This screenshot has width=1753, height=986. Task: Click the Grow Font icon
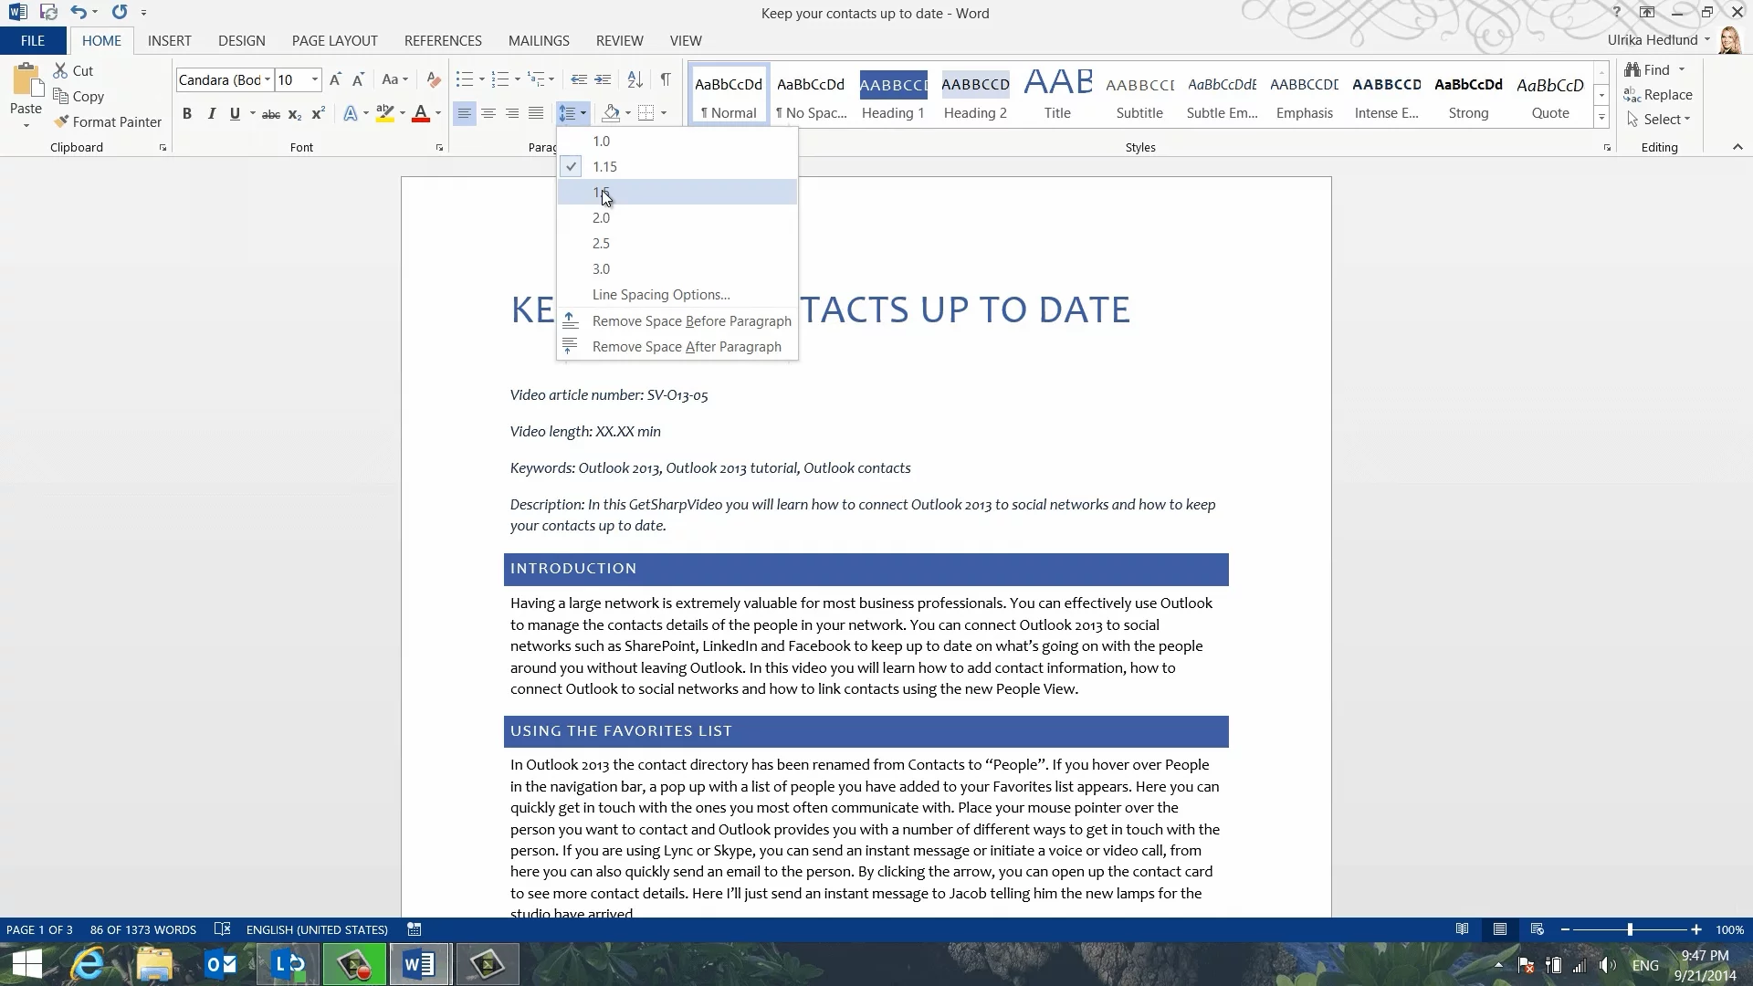tap(335, 79)
